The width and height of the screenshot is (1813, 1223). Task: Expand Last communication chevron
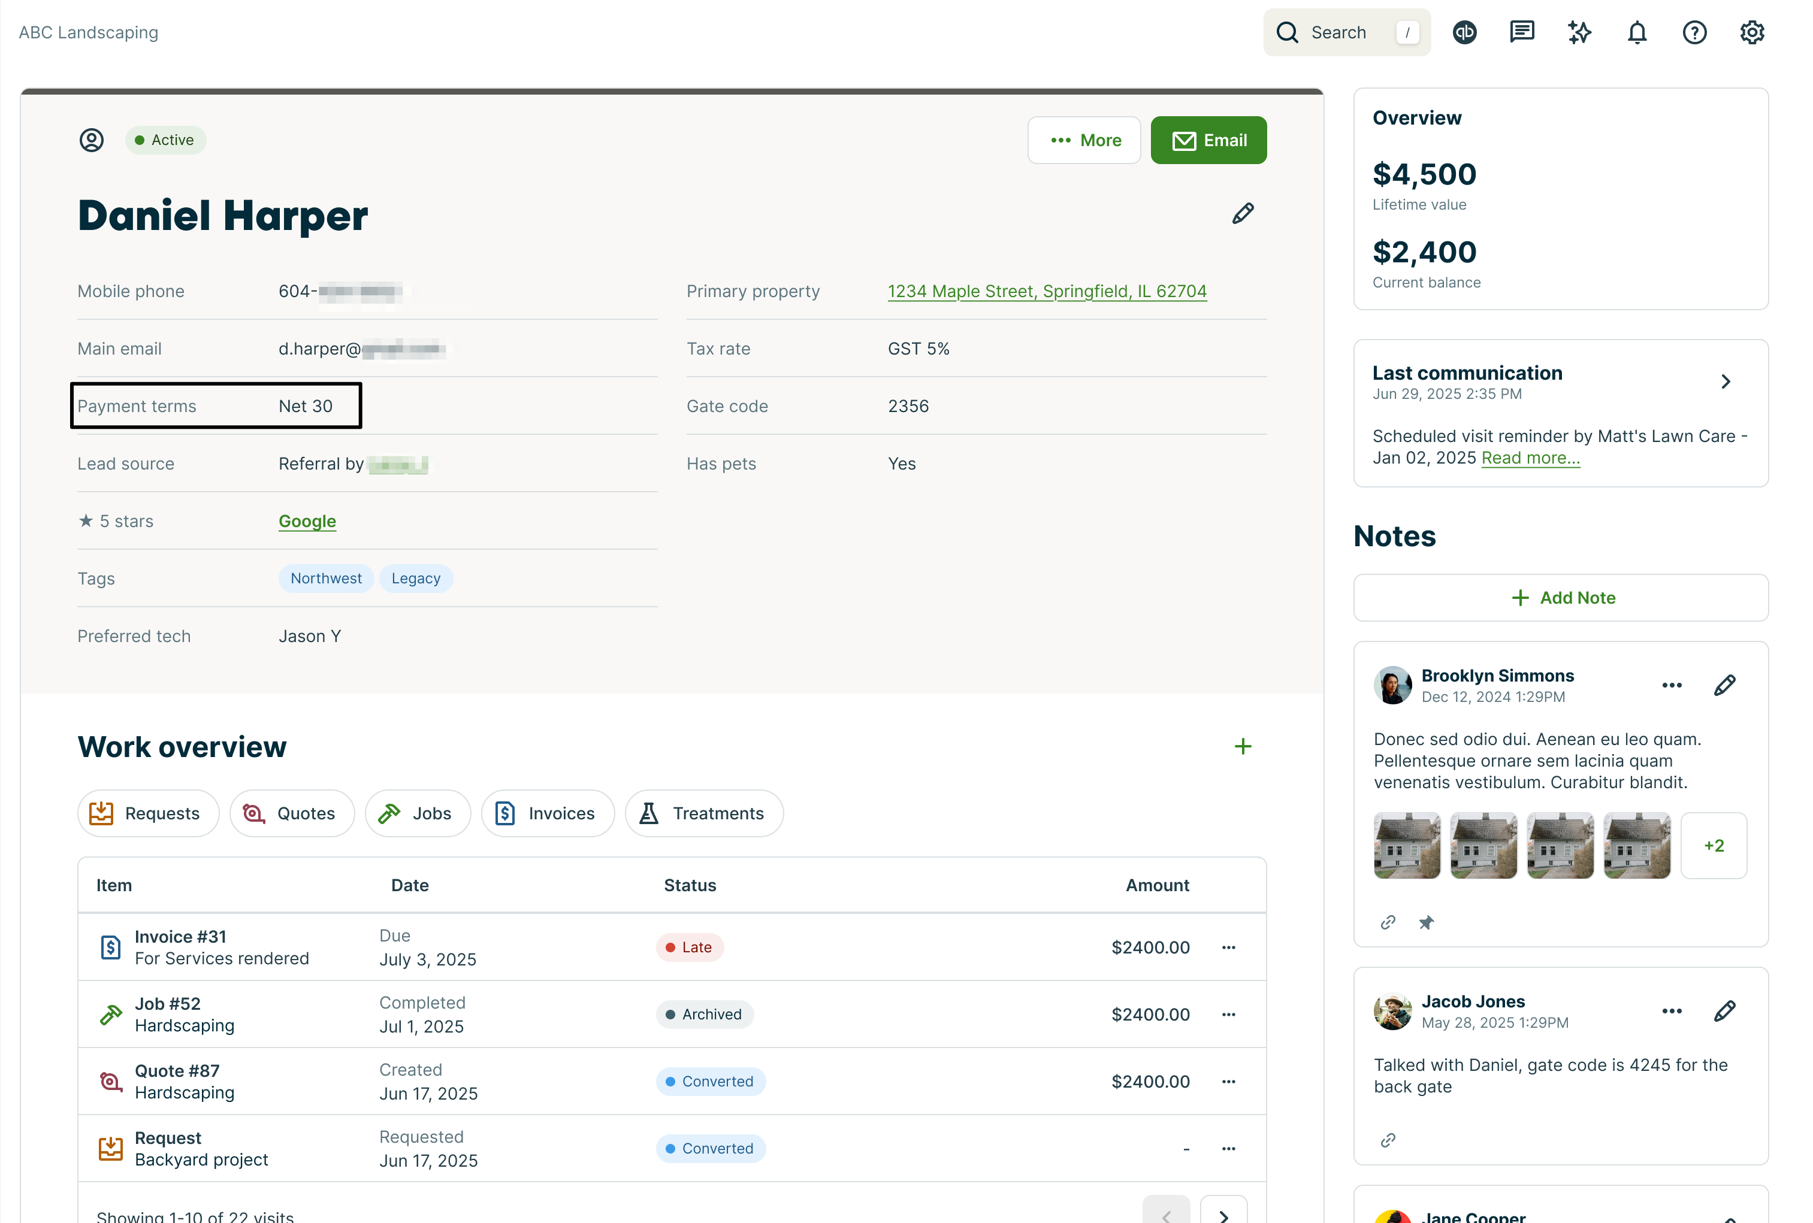point(1725,382)
